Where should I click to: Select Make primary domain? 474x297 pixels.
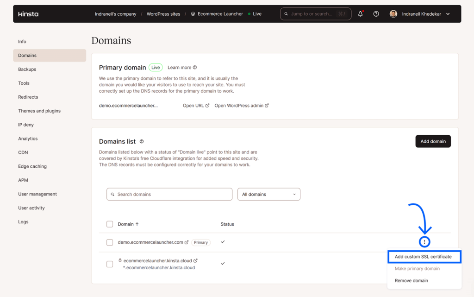point(417,269)
